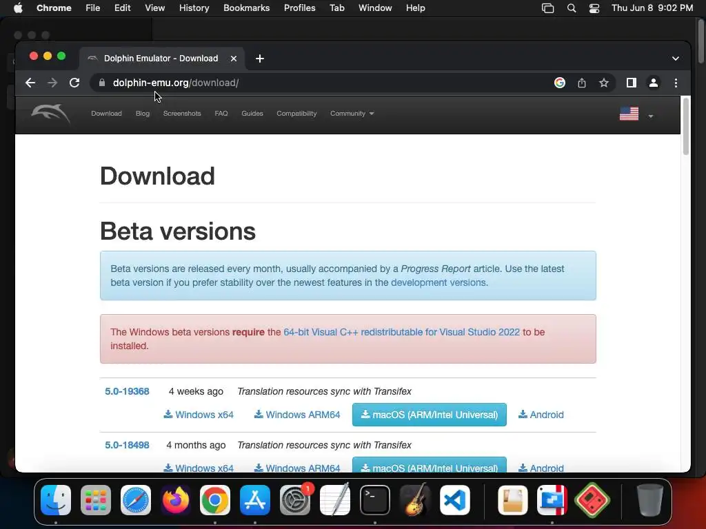Open Terminal from the Dock
The image size is (706, 529).
click(x=374, y=500)
